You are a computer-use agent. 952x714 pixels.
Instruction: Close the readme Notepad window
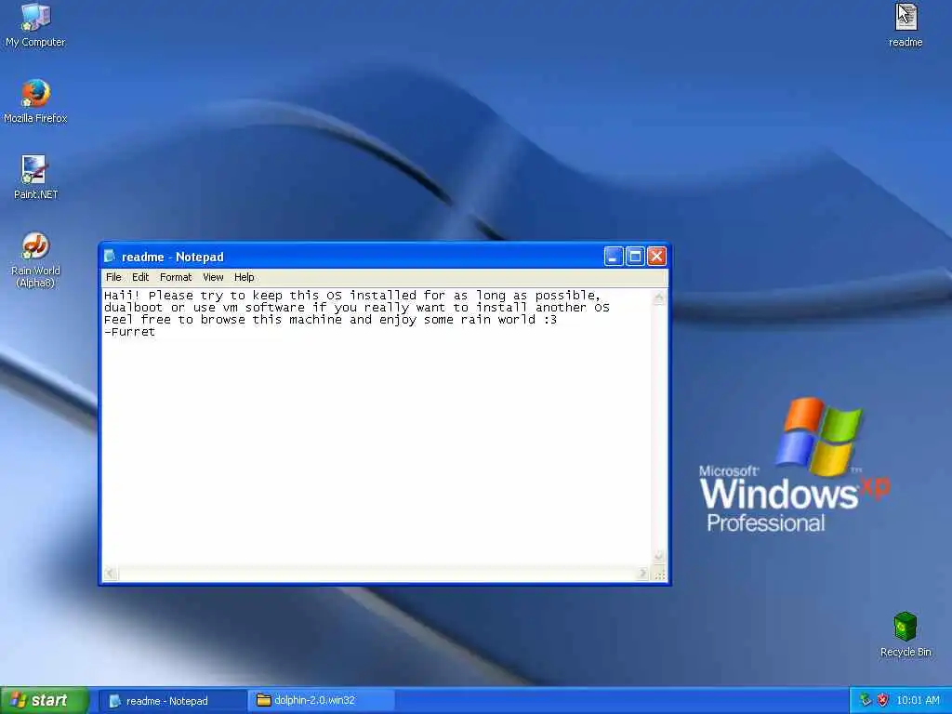[x=656, y=257]
